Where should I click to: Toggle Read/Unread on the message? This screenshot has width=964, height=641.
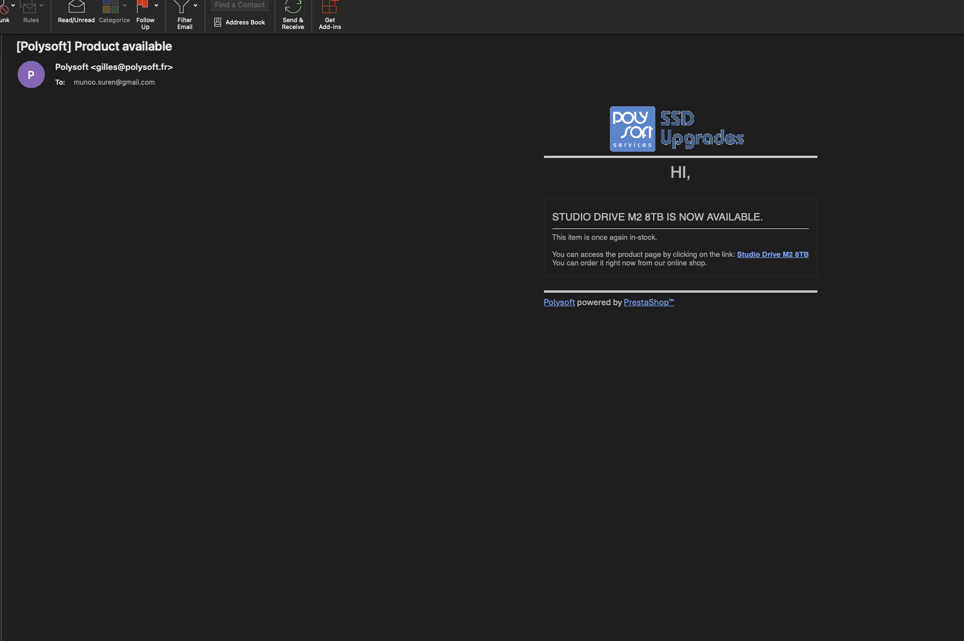[x=76, y=11]
